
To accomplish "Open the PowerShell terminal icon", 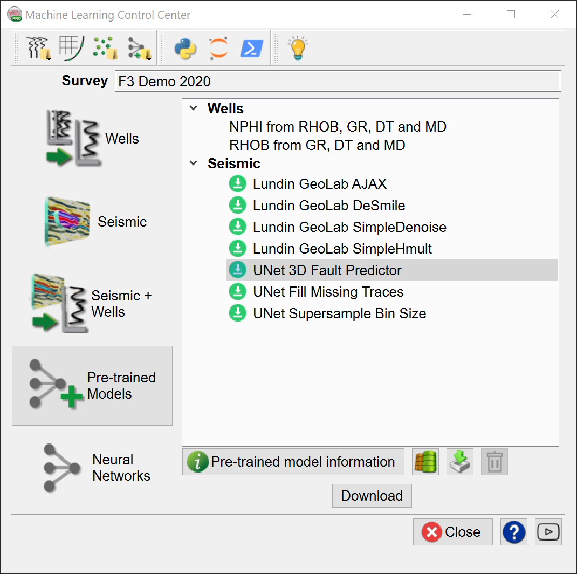I will 252,49.
